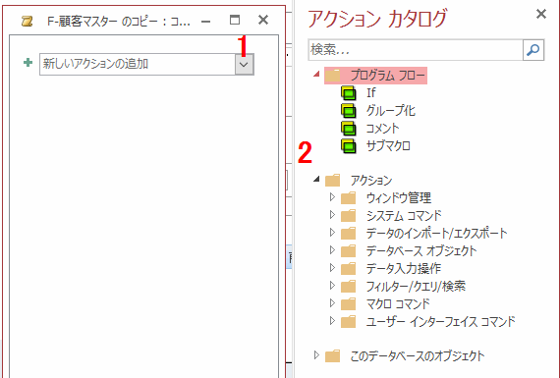Select the コメント item

click(382, 129)
